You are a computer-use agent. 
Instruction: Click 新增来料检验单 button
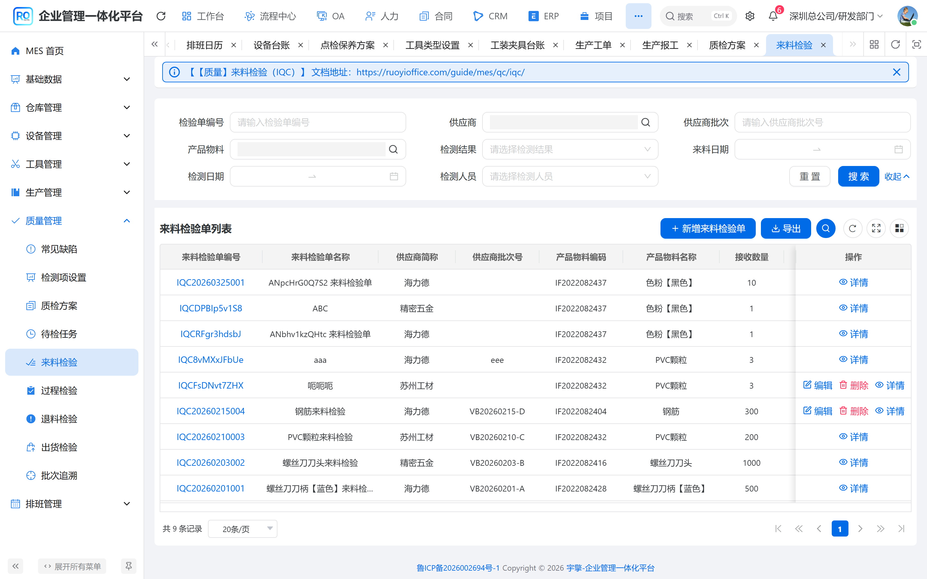point(708,229)
